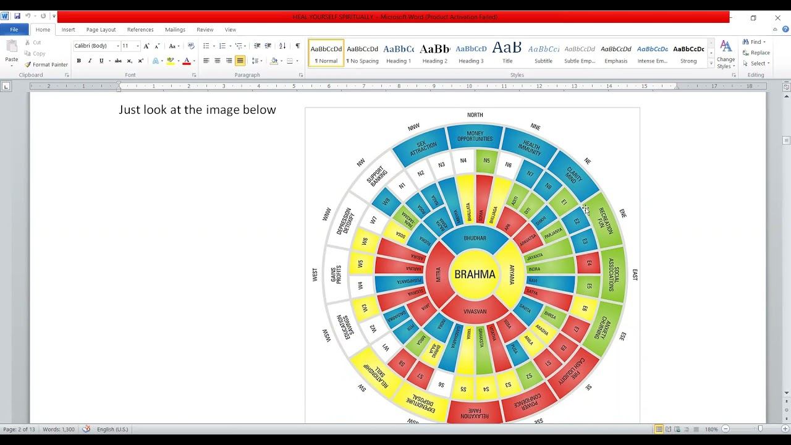The height and width of the screenshot is (445, 791).
Task: Apply the Heading 1 style
Action: (399, 53)
